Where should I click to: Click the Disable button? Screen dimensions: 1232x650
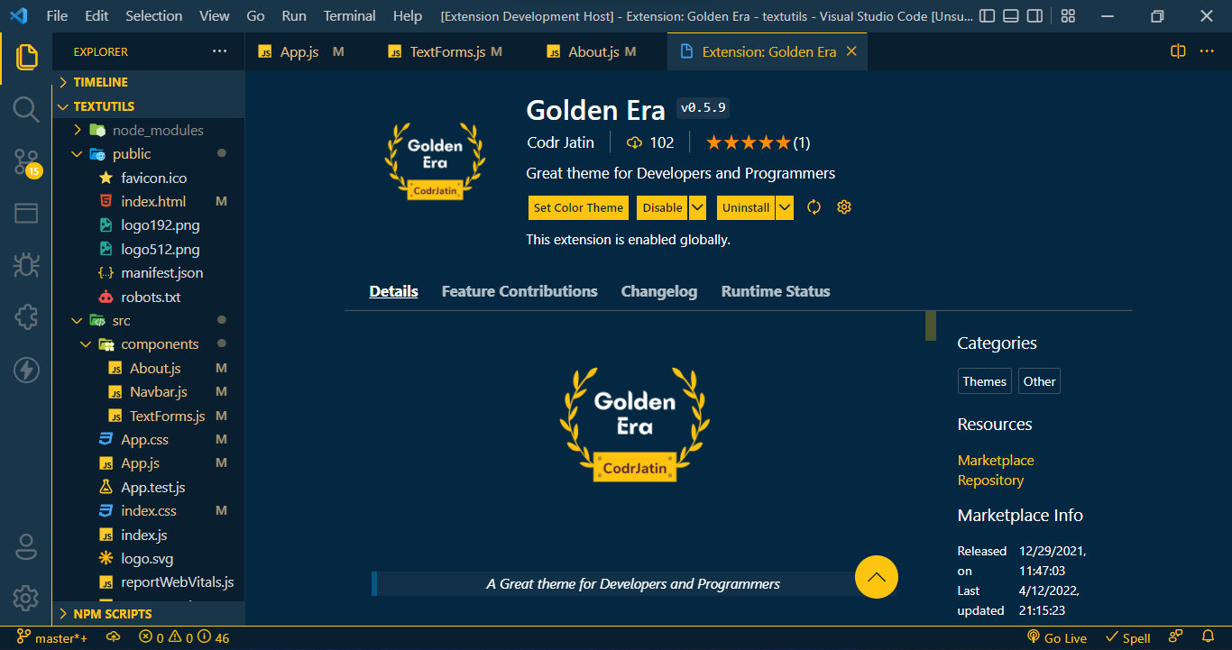pos(662,207)
